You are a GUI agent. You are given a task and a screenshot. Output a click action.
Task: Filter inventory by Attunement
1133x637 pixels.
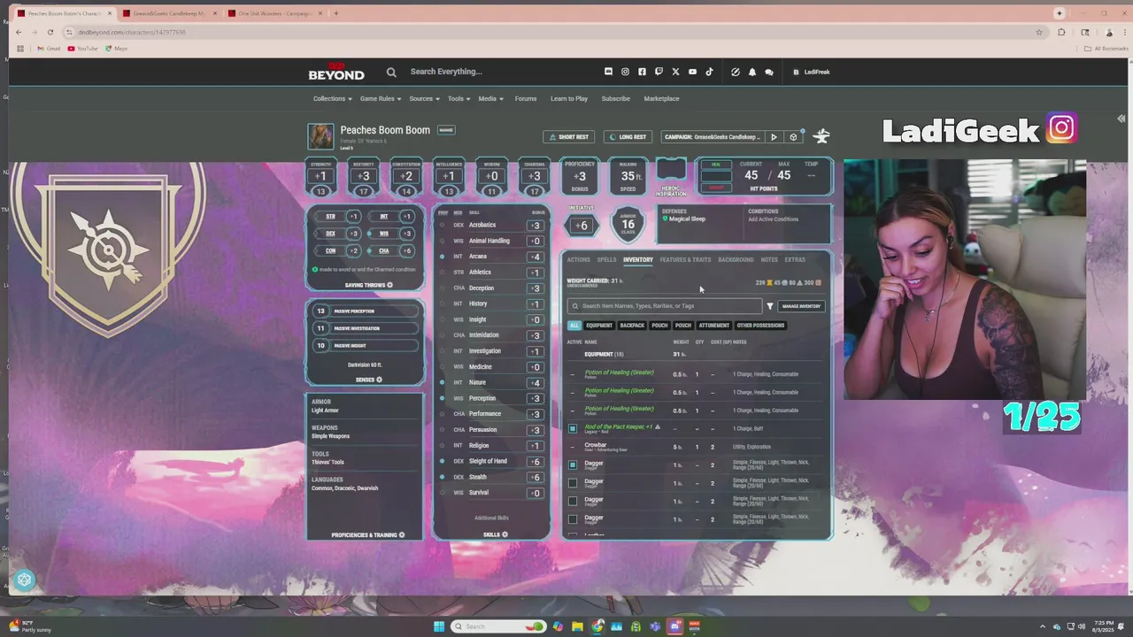coord(713,326)
